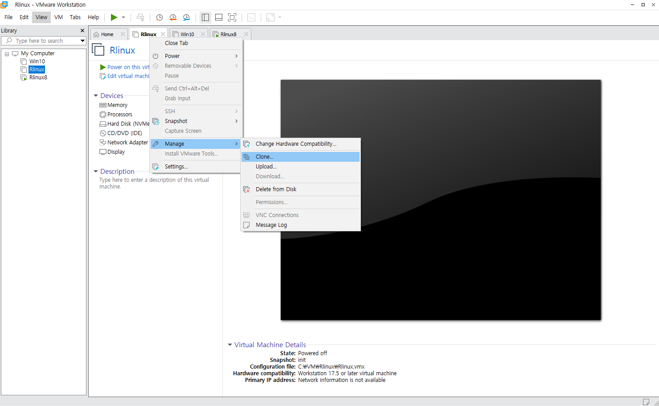Close the Library panel
The height and width of the screenshot is (406, 659).
point(82,31)
